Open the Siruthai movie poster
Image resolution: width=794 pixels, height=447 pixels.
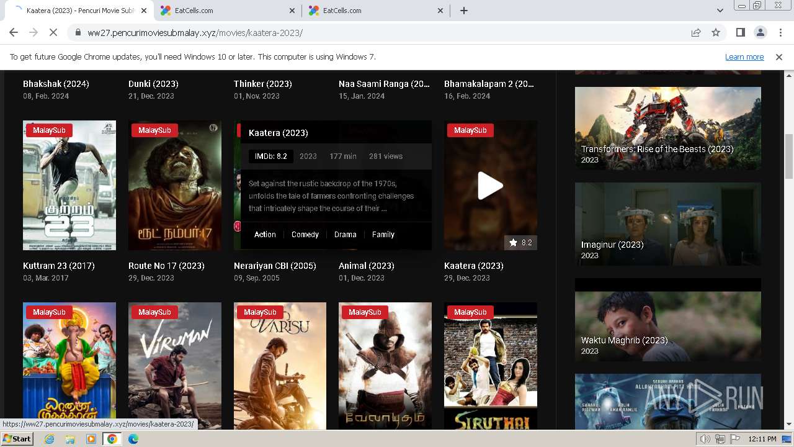pyautogui.click(x=491, y=366)
